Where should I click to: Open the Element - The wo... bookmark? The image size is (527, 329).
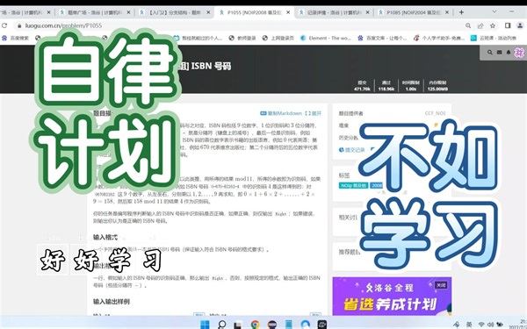click(x=325, y=39)
